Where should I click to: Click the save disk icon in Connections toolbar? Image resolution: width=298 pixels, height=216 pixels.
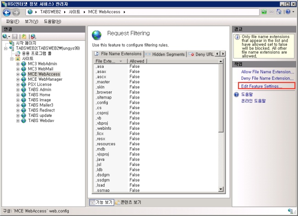click(15, 36)
